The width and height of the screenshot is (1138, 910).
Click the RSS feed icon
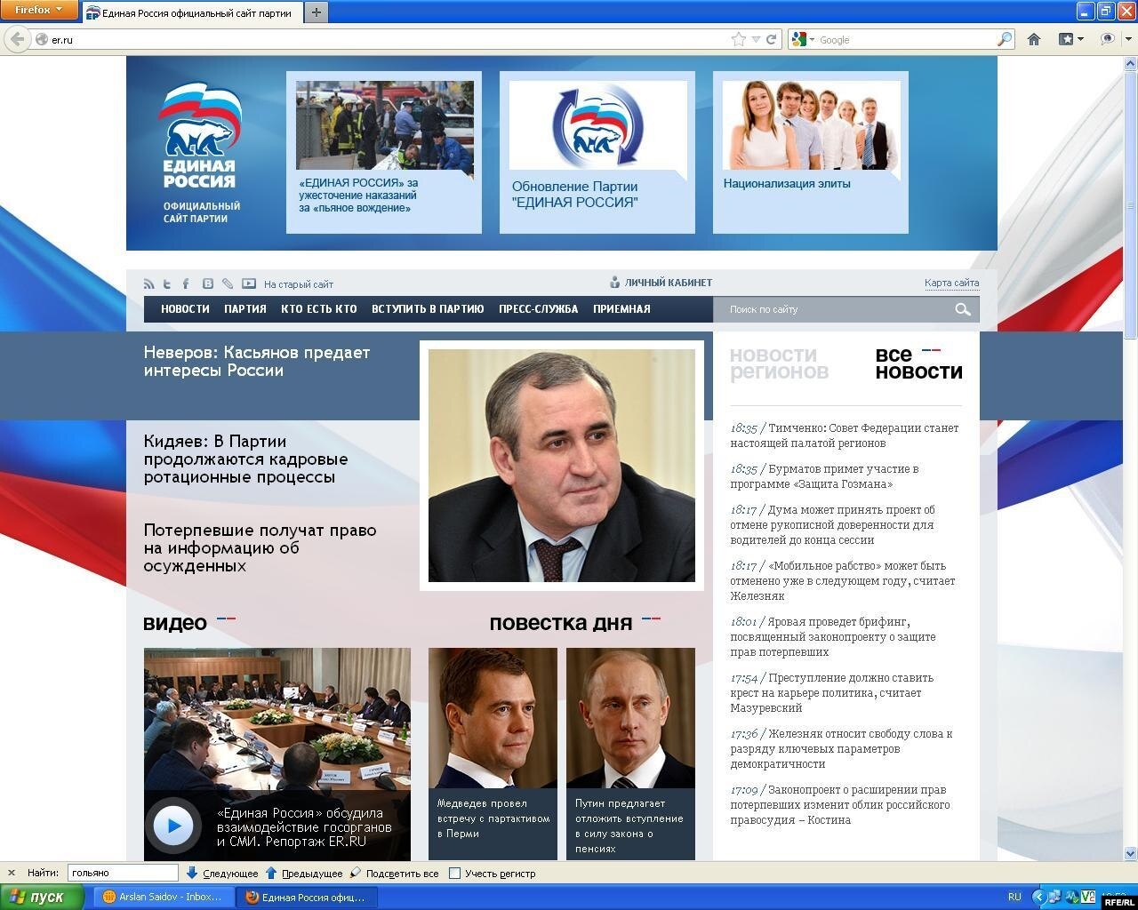point(149,283)
